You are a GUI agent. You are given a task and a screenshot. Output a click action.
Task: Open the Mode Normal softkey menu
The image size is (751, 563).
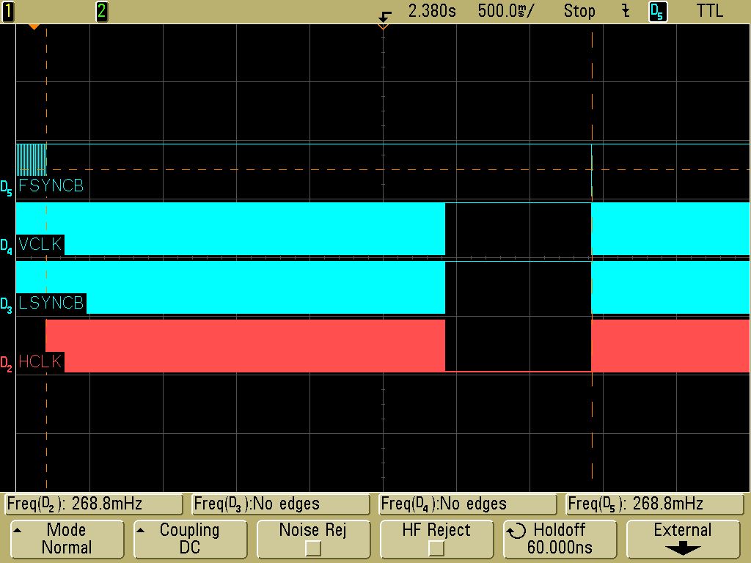click(67, 539)
